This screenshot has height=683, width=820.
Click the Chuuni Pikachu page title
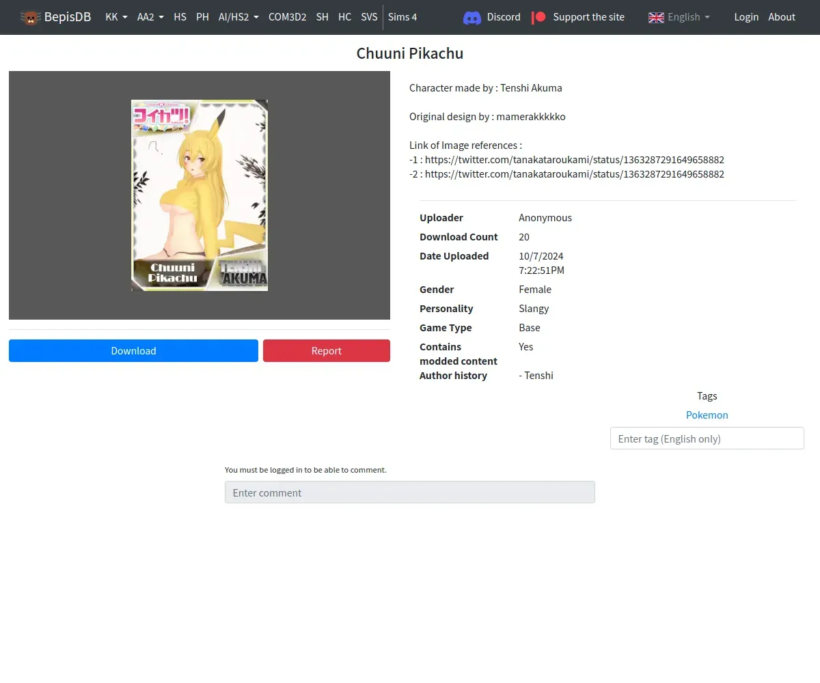click(x=410, y=53)
